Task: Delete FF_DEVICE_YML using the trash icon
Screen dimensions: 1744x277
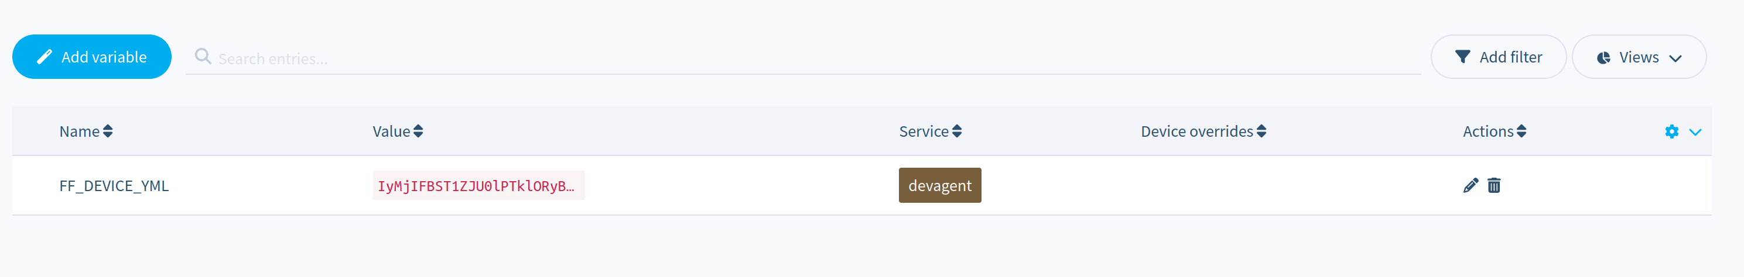Action: (x=1494, y=186)
